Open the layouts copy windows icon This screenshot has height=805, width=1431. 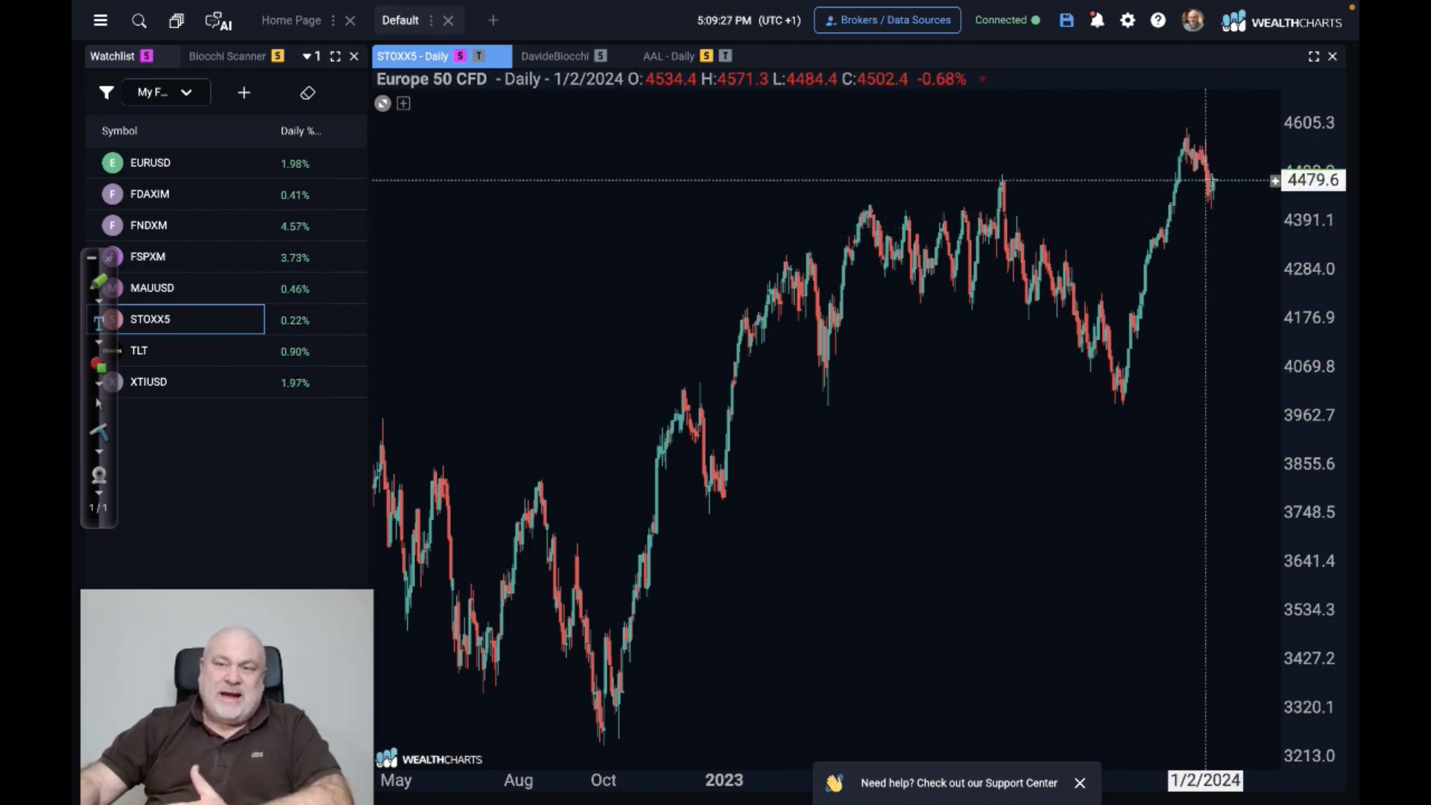(x=177, y=21)
